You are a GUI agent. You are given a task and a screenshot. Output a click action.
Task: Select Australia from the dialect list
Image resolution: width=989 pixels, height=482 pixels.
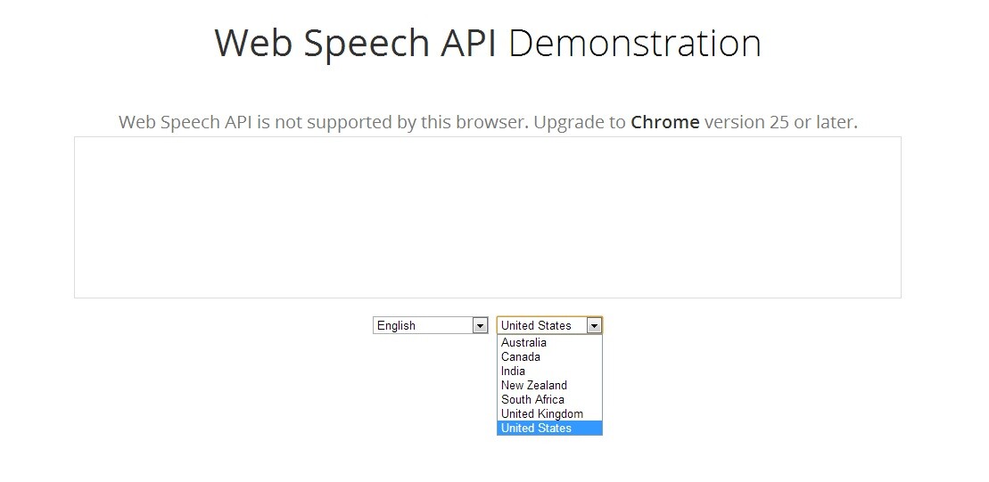pos(549,343)
